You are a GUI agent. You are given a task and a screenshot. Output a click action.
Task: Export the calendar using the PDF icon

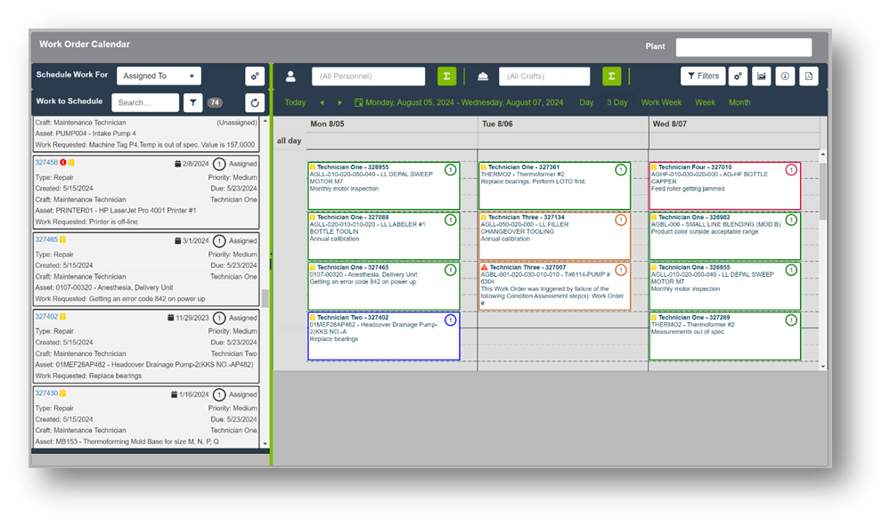(x=807, y=77)
